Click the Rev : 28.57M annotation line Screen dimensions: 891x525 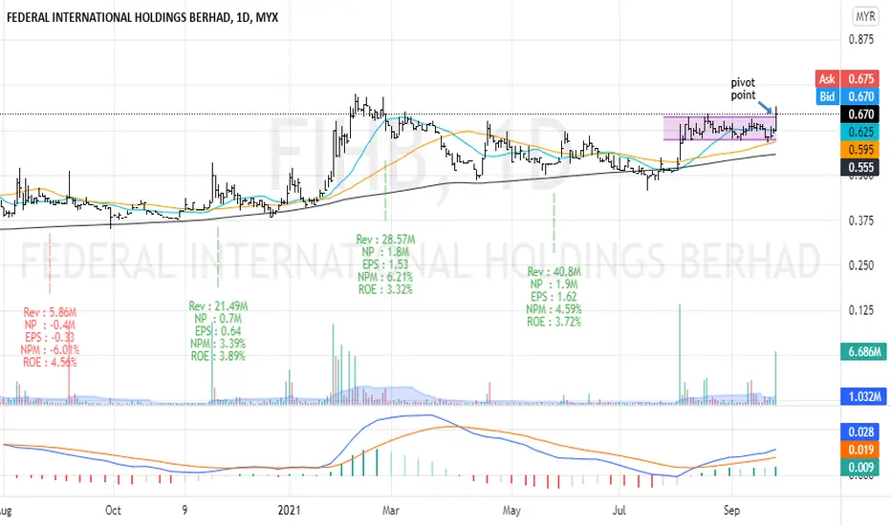pyautogui.click(x=385, y=240)
